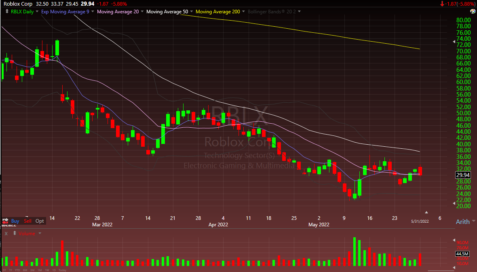
Task: Click the Opt options button
Action: [x=40, y=221]
